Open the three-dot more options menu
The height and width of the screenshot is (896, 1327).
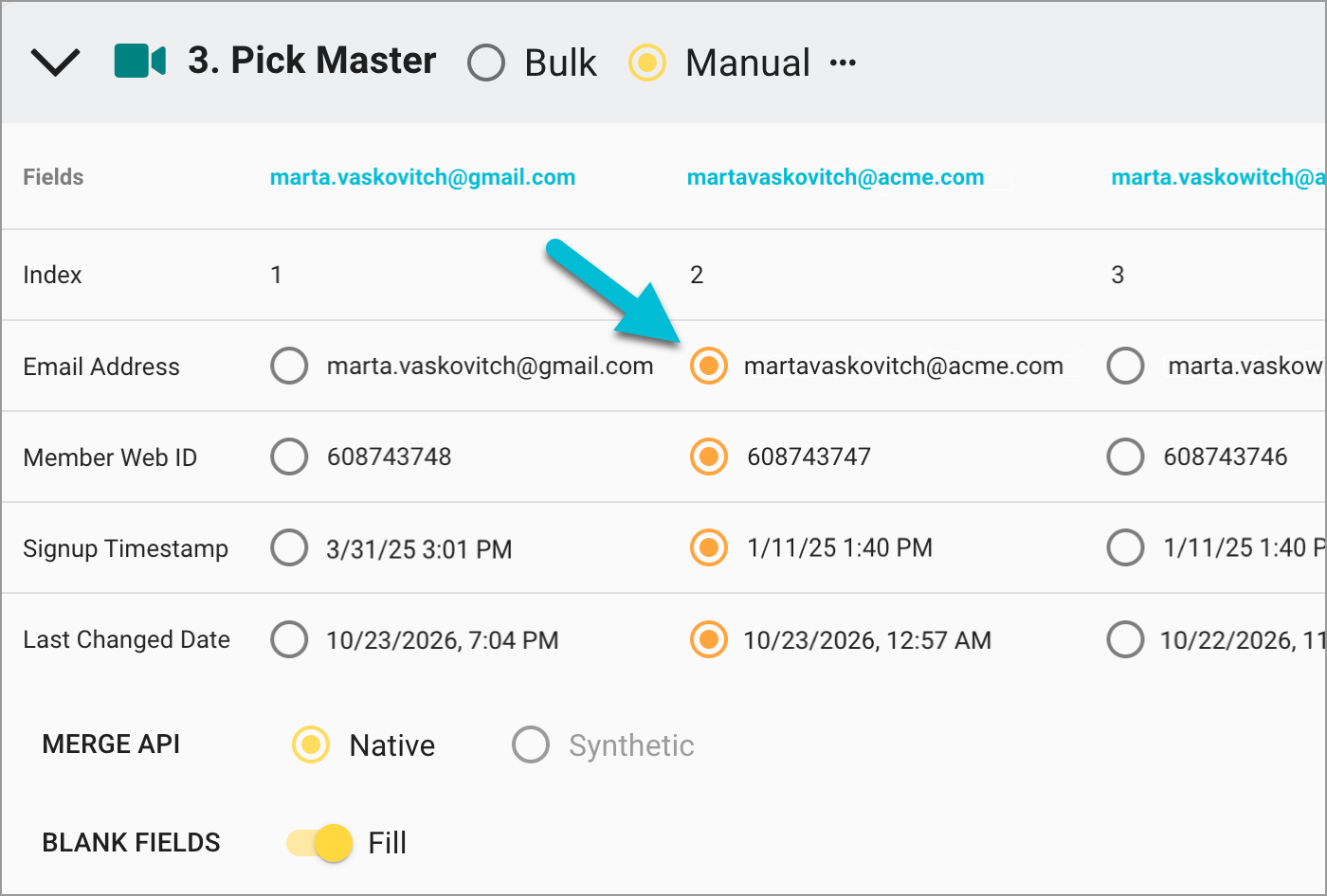pyautogui.click(x=843, y=63)
